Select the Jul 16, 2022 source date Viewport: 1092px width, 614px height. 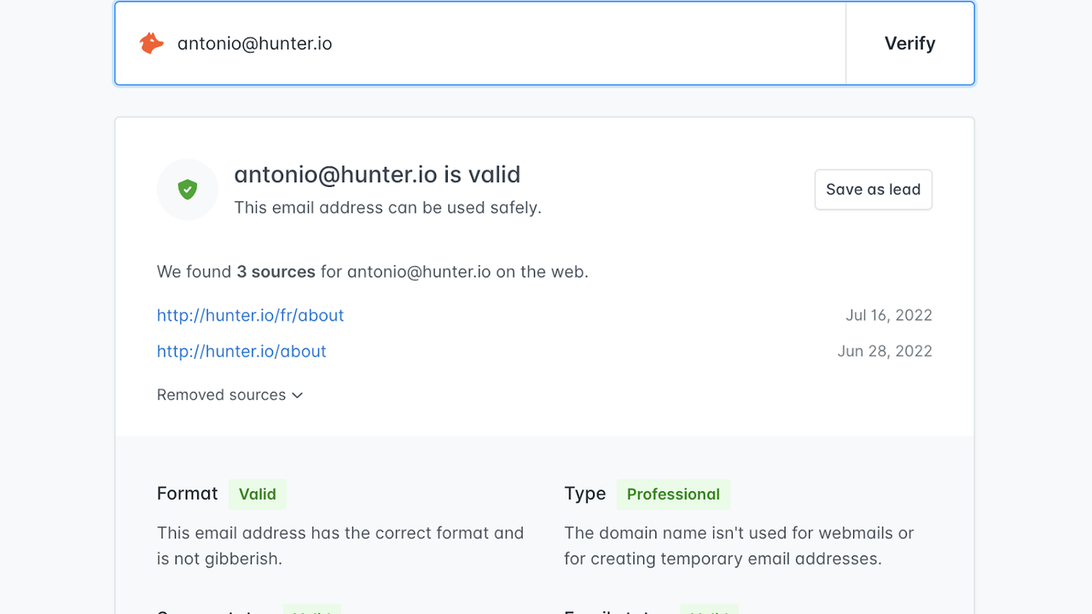(x=888, y=316)
